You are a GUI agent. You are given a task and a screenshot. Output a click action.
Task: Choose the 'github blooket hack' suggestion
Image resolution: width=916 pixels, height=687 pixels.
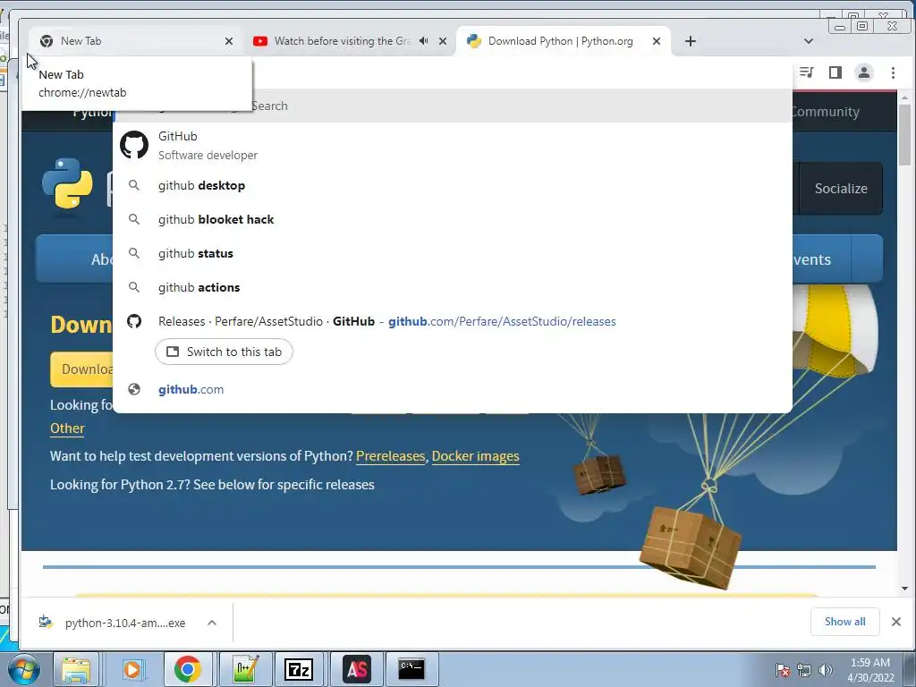coord(452,220)
